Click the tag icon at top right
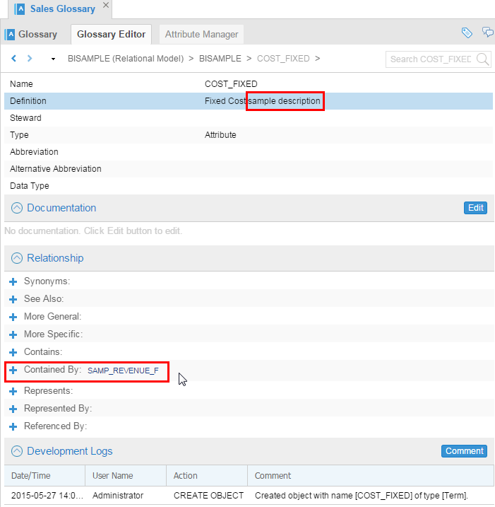This screenshot has height=507, width=495. tap(467, 33)
